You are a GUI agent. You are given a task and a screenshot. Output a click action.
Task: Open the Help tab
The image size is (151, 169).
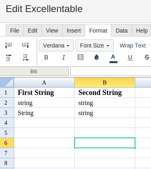[142, 31]
